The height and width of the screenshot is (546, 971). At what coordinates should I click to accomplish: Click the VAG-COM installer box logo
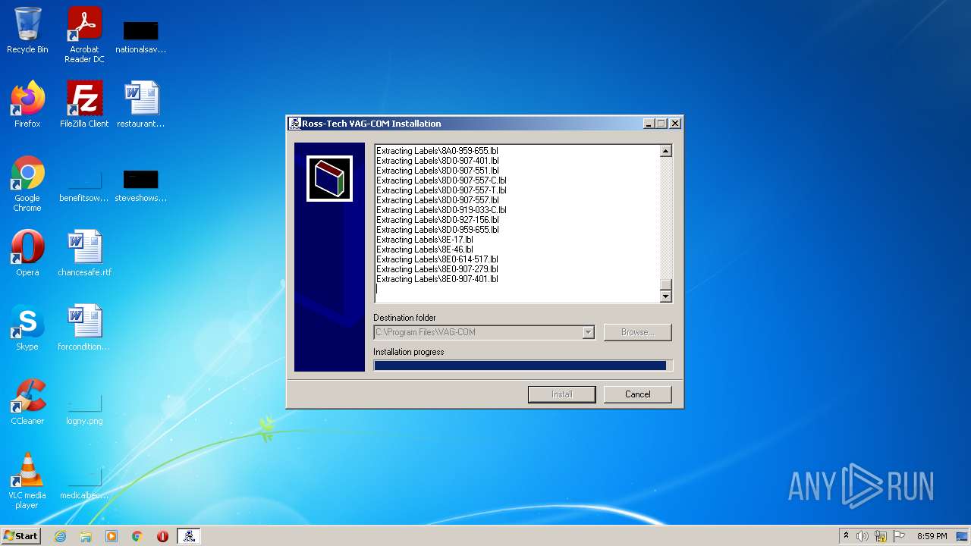click(x=329, y=178)
